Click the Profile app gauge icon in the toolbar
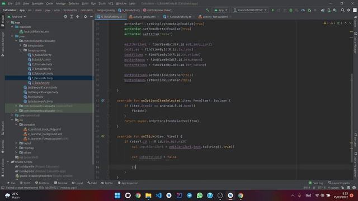The height and width of the screenshot is (201, 358). click(x=303, y=10)
